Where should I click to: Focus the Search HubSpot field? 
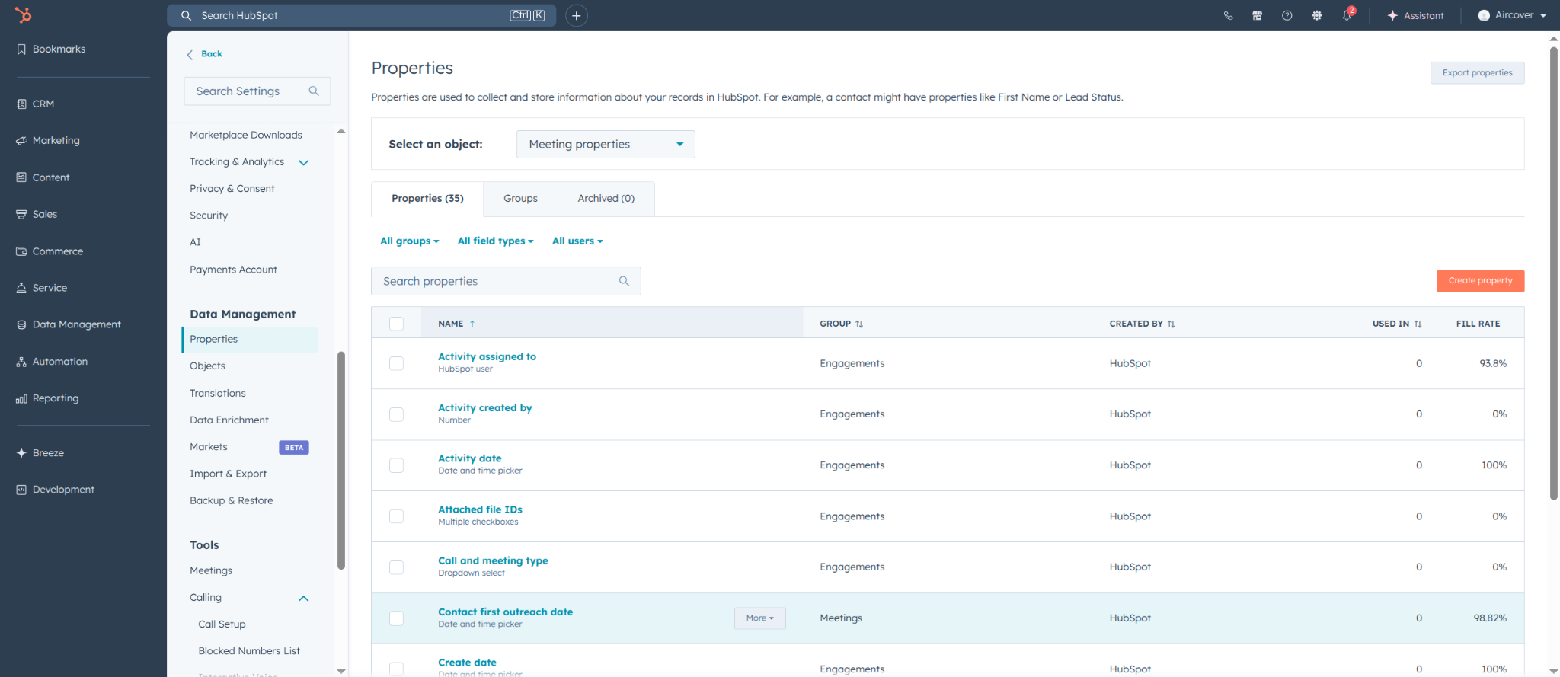click(x=361, y=15)
